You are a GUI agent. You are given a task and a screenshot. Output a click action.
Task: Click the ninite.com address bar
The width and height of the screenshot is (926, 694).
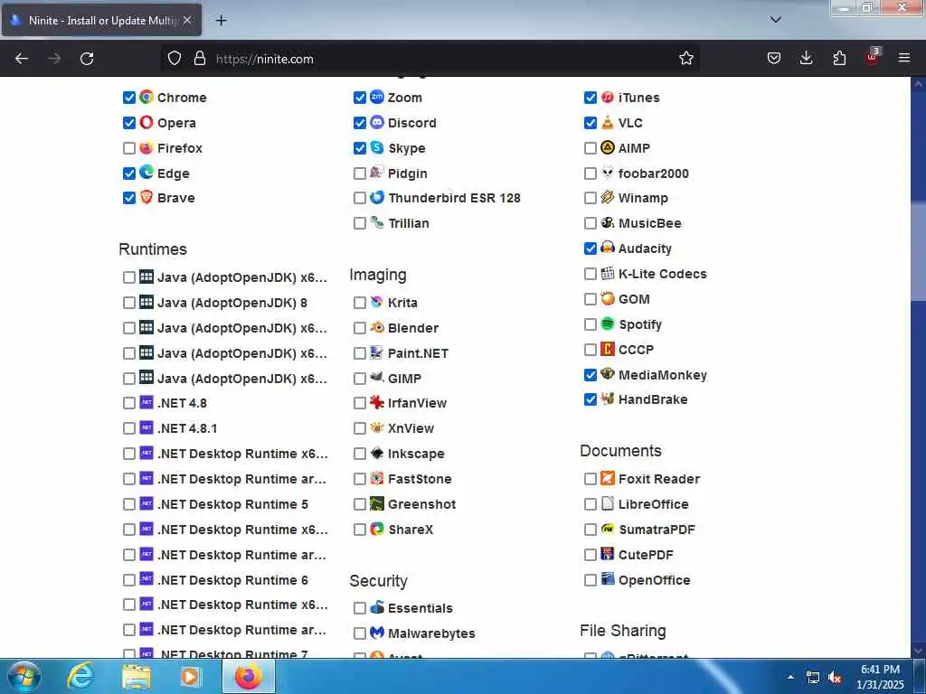431,59
